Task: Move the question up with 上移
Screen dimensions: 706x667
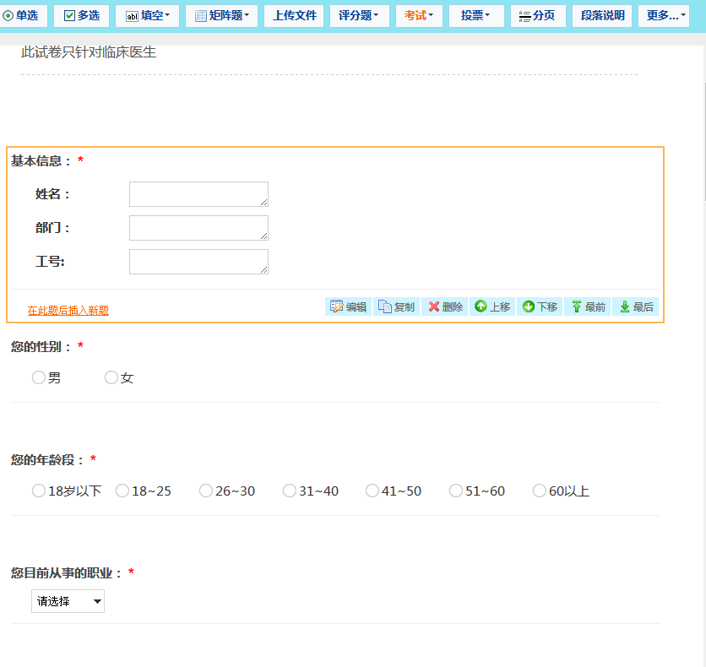Action: coord(492,306)
